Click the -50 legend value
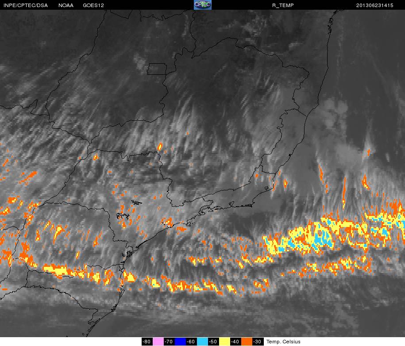 pyautogui.click(x=213, y=342)
